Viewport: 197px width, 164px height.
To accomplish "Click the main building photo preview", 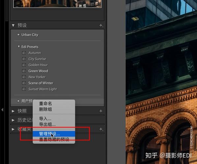I will (x=161, y=82).
